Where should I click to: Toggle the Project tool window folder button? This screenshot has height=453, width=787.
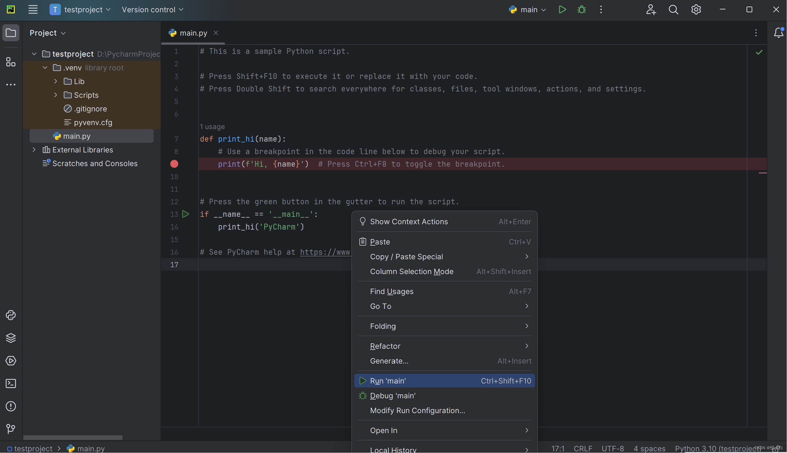tap(11, 33)
